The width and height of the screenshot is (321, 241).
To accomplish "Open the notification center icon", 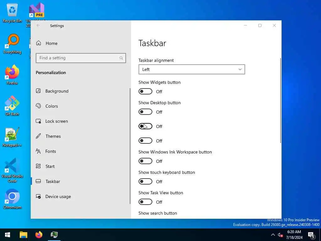I will [311, 235].
